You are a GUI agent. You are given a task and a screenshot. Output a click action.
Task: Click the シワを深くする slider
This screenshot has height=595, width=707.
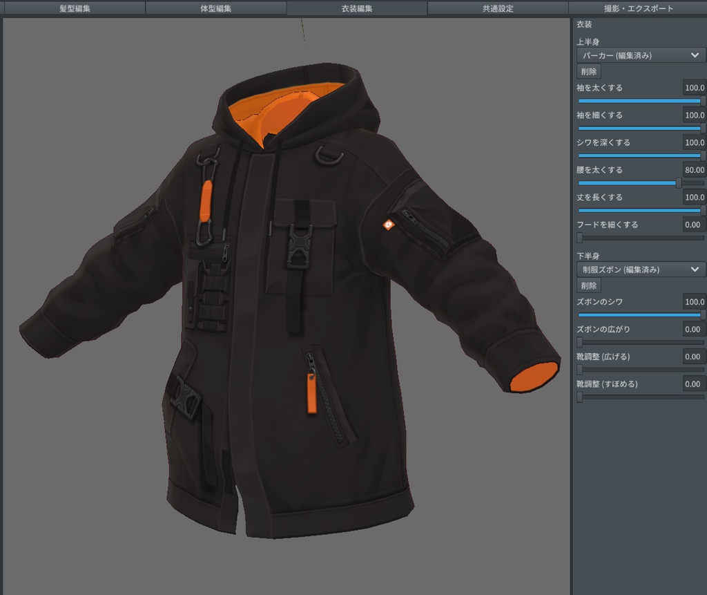pos(639,155)
